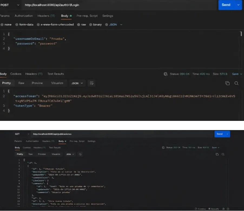Search within the login response body
This screenshot has width=244, height=211.
point(237,83)
